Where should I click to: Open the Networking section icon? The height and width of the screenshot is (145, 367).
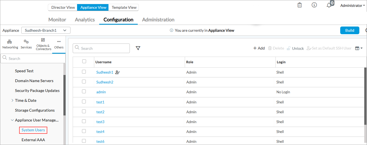[x=10, y=44]
